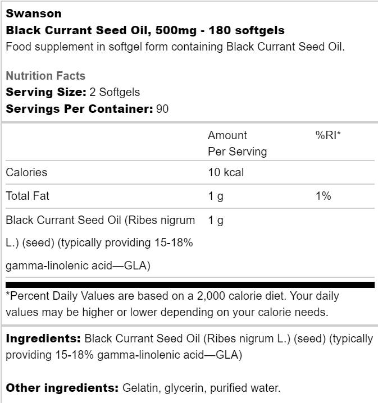
Task: Click the Percent Daily Values footnote
Action: pyautogui.click(x=172, y=304)
